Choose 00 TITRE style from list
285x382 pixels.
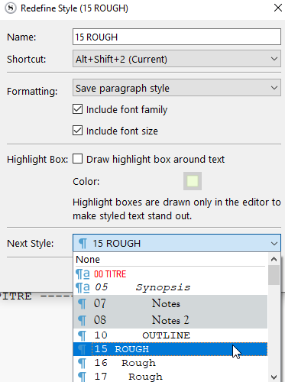(170, 274)
